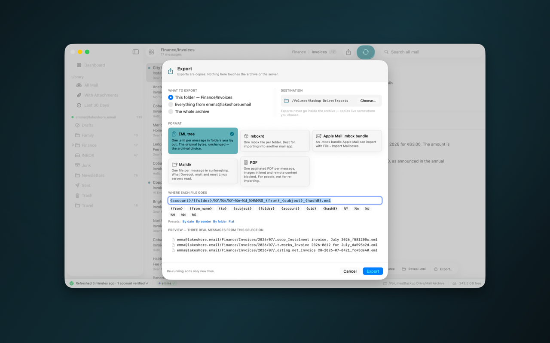The height and width of the screenshot is (343, 550).
Task: Click the Choose… destination button
Action: click(368, 101)
